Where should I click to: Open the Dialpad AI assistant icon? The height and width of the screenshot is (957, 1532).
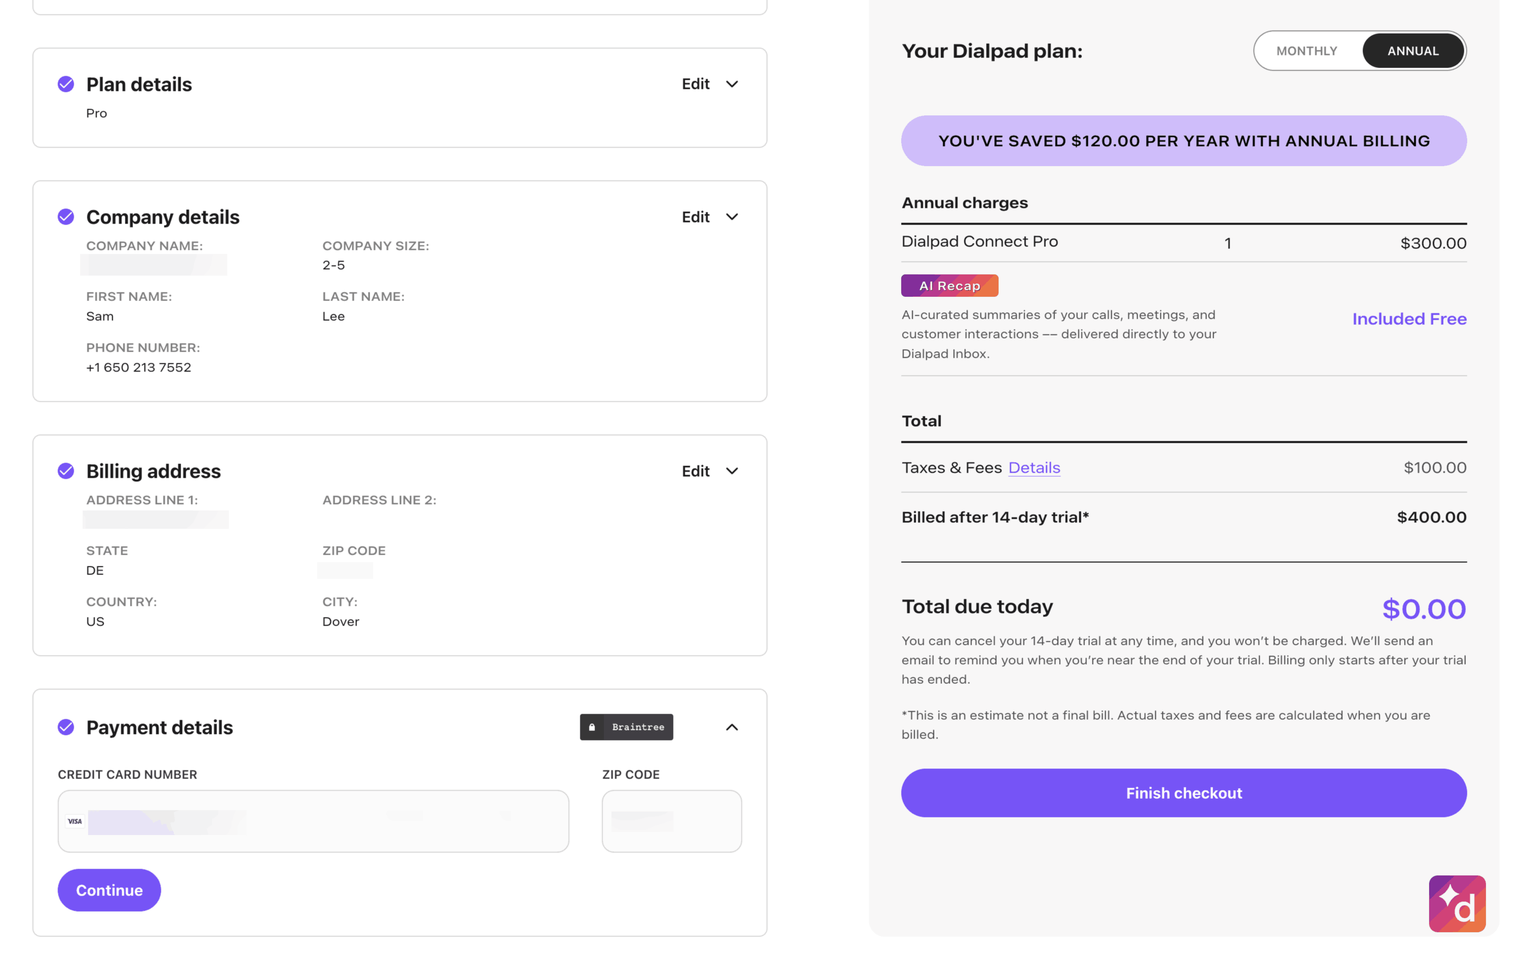(1457, 903)
